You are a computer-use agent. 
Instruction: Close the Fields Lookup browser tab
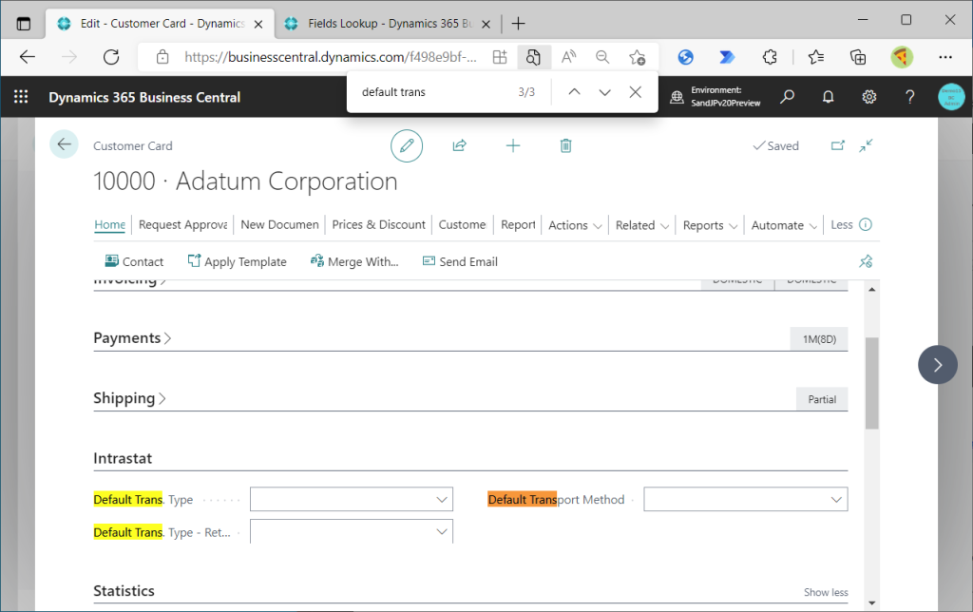[x=486, y=24]
